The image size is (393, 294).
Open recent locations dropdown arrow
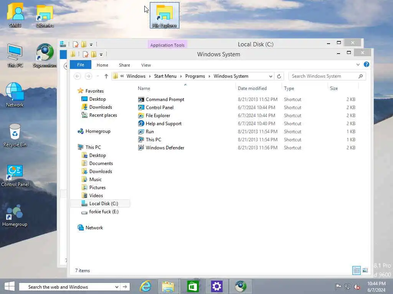tap(98, 76)
